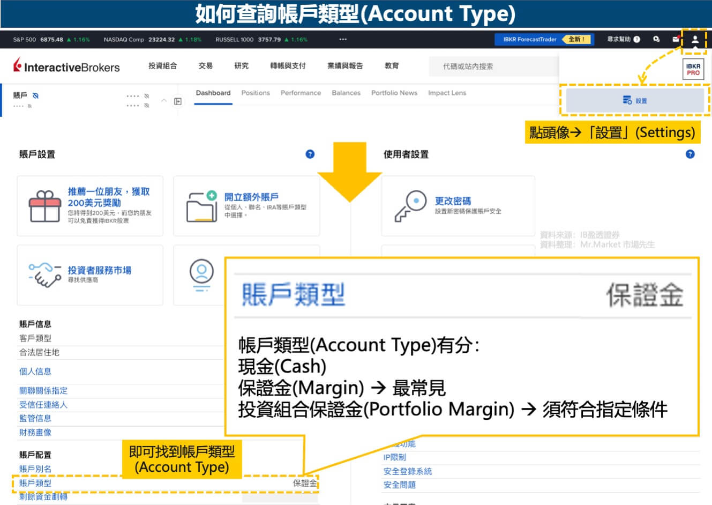
Task: Switch to the Positions tab
Action: coord(256,93)
